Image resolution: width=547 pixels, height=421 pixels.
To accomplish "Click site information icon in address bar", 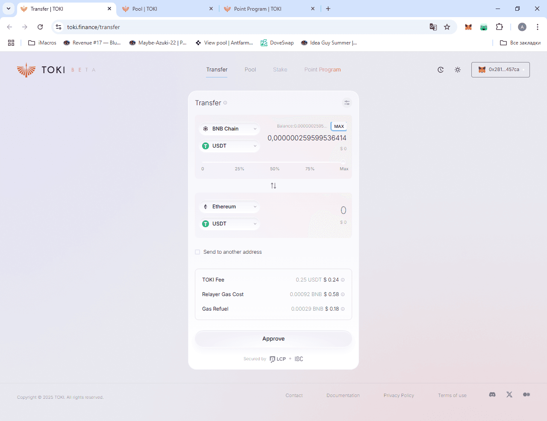I will click(59, 27).
